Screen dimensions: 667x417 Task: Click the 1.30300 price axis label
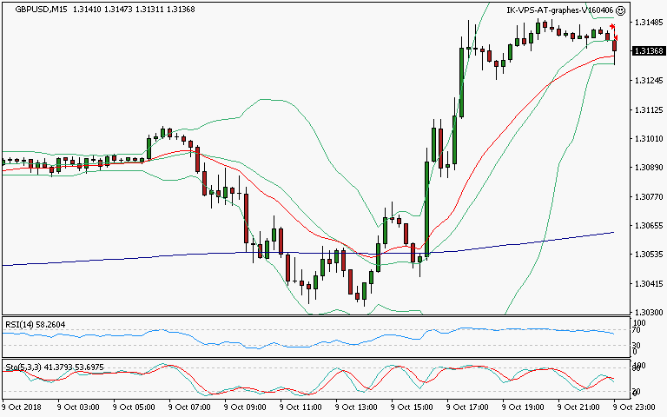648,312
